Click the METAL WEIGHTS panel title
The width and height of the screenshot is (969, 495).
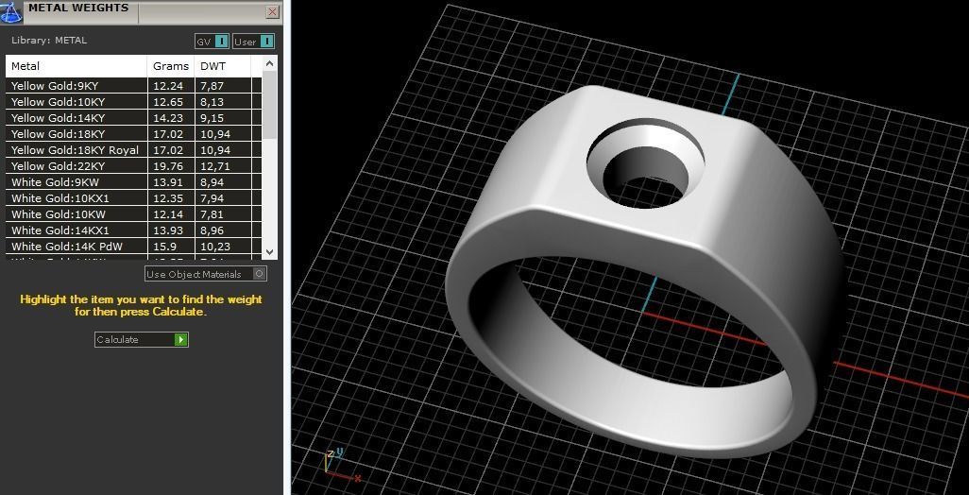(78, 9)
